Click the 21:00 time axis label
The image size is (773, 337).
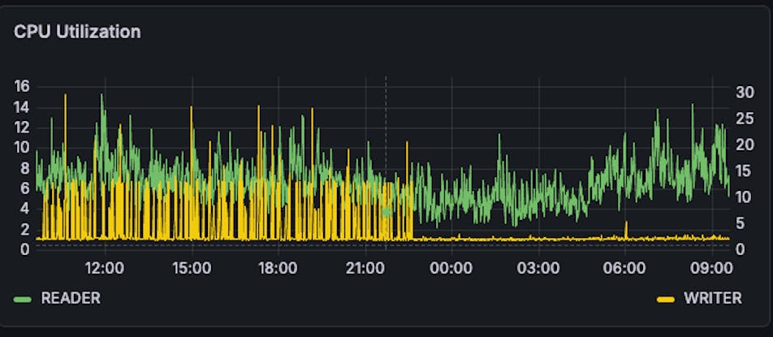365,267
